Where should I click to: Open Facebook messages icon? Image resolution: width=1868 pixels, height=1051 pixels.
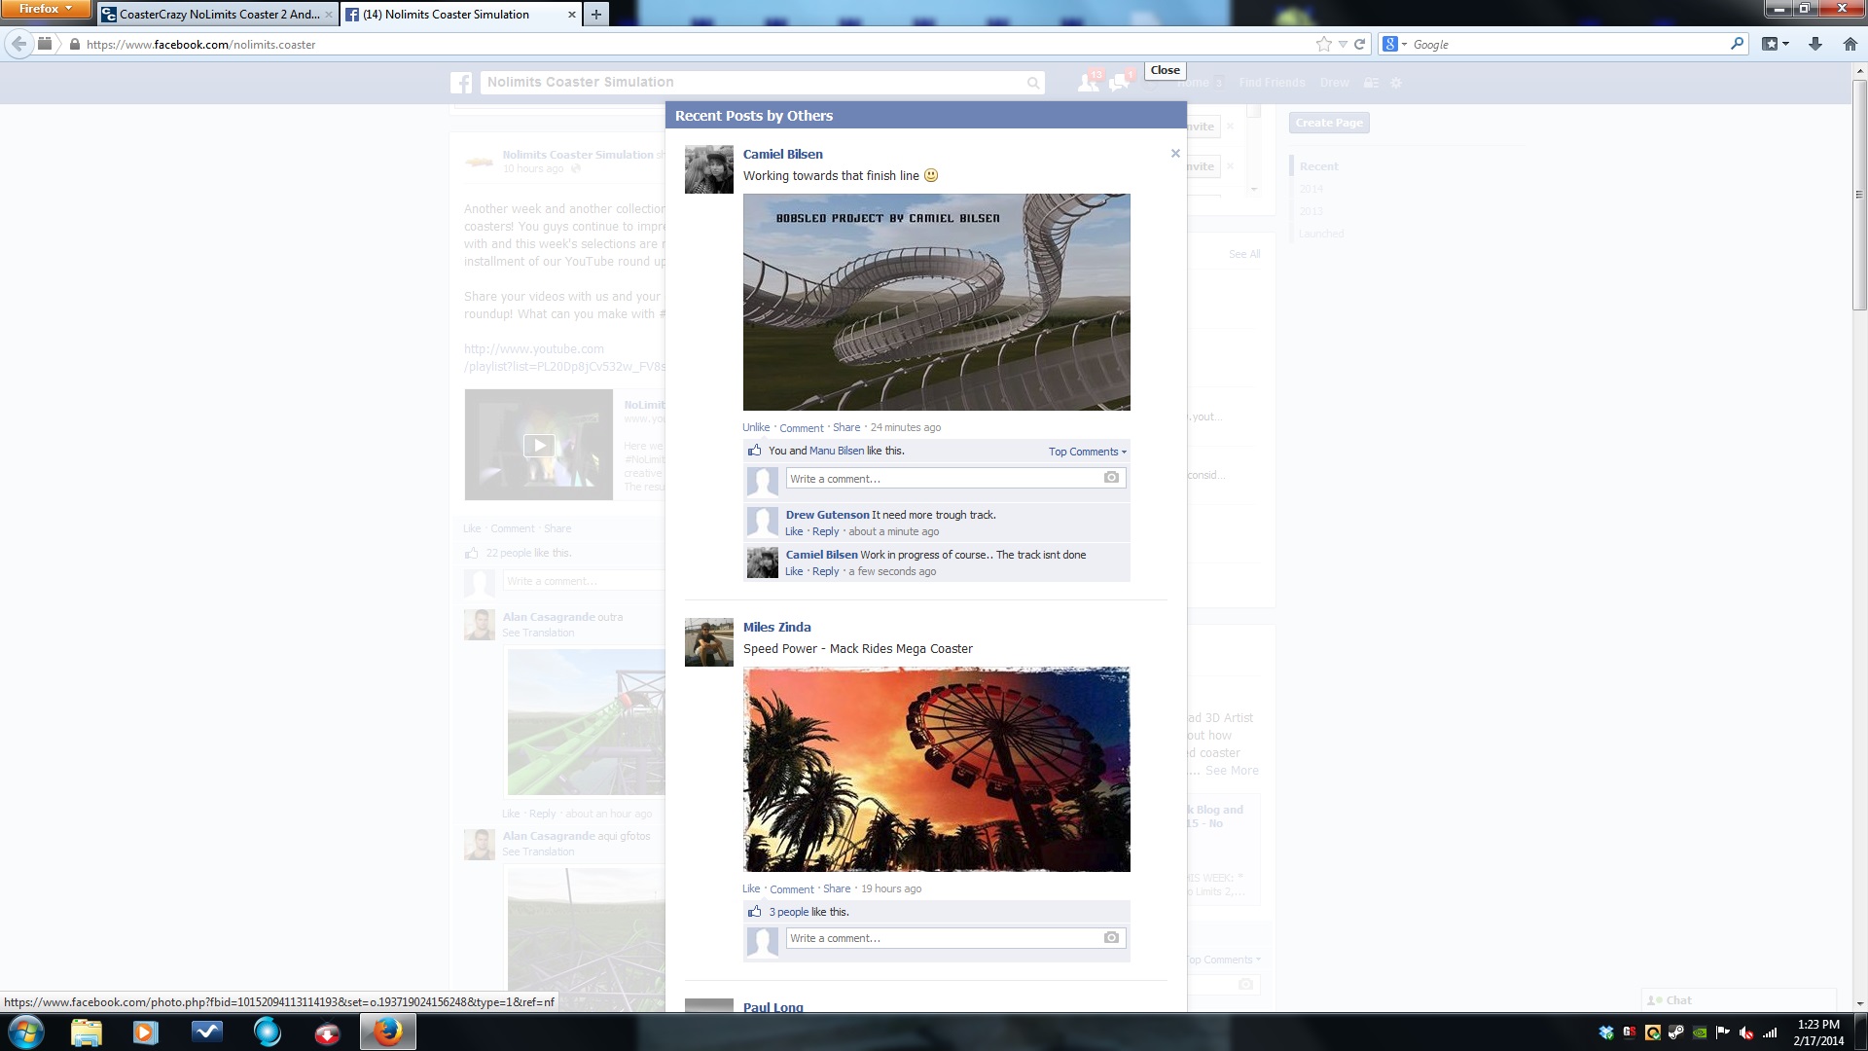pos(1119,83)
